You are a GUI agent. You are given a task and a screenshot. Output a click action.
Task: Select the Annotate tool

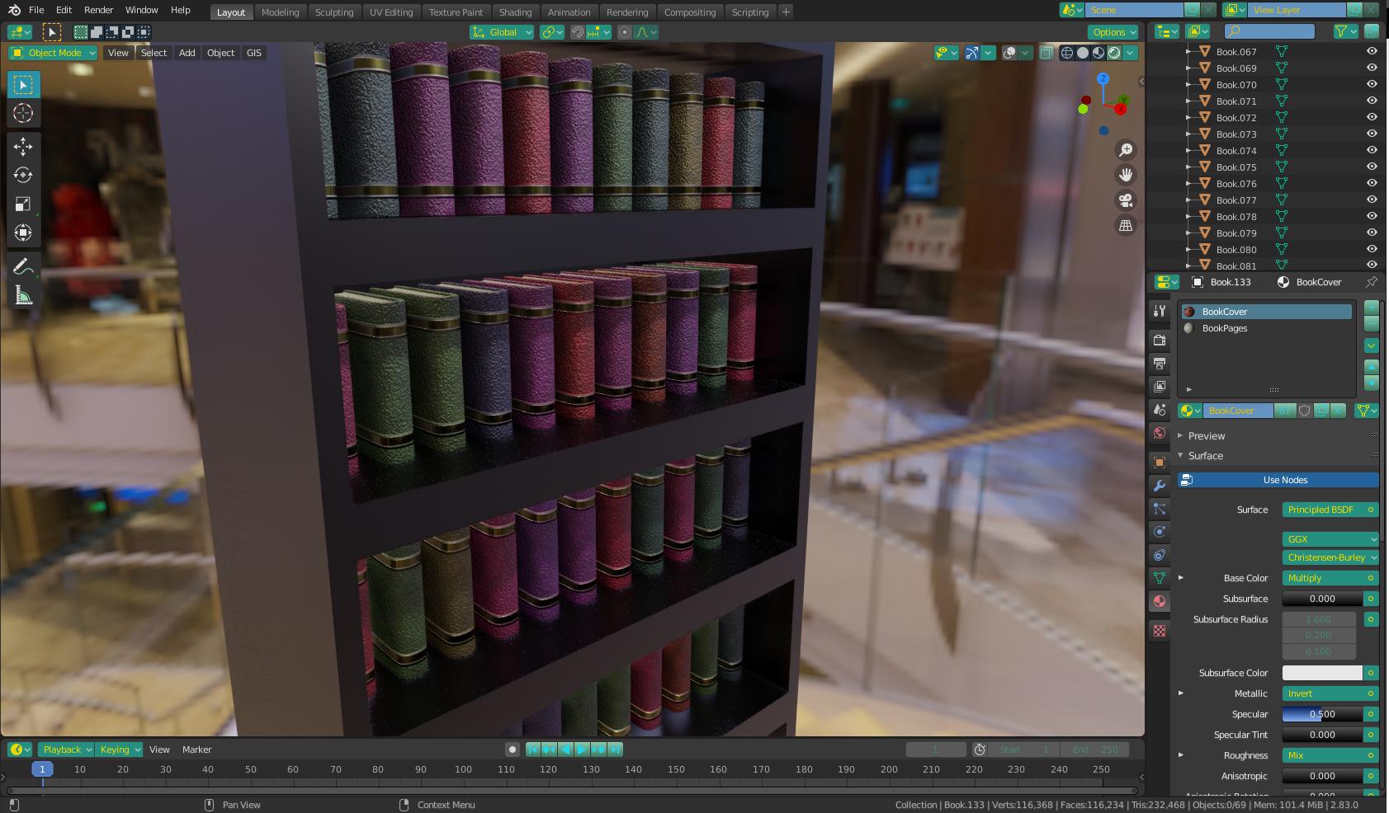23,266
